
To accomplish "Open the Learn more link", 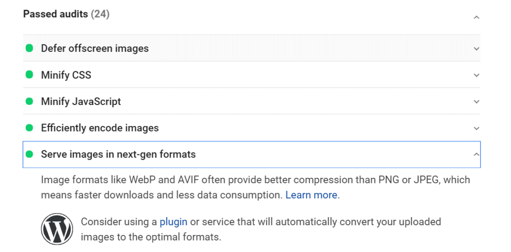I will [311, 195].
